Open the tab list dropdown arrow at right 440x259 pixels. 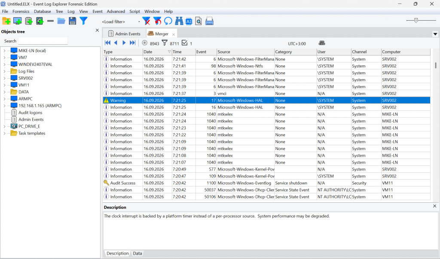[x=435, y=34]
